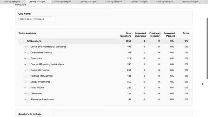Expand Financial Reporting and Analysis topic
The width and height of the screenshot is (208, 117).
coord(25,64)
